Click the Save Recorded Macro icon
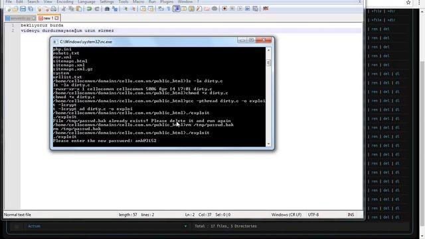Viewport: 425px width, 239px height. click(255, 9)
